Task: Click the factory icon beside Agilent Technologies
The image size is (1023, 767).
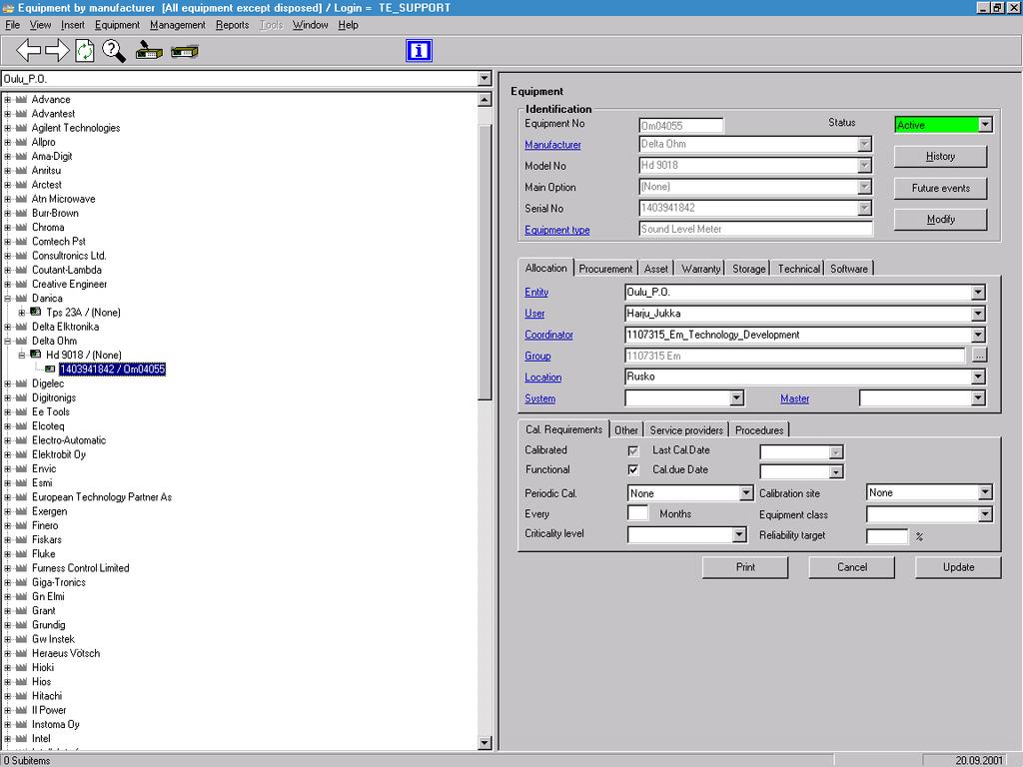Action: pyautogui.click(x=22, y=128)
